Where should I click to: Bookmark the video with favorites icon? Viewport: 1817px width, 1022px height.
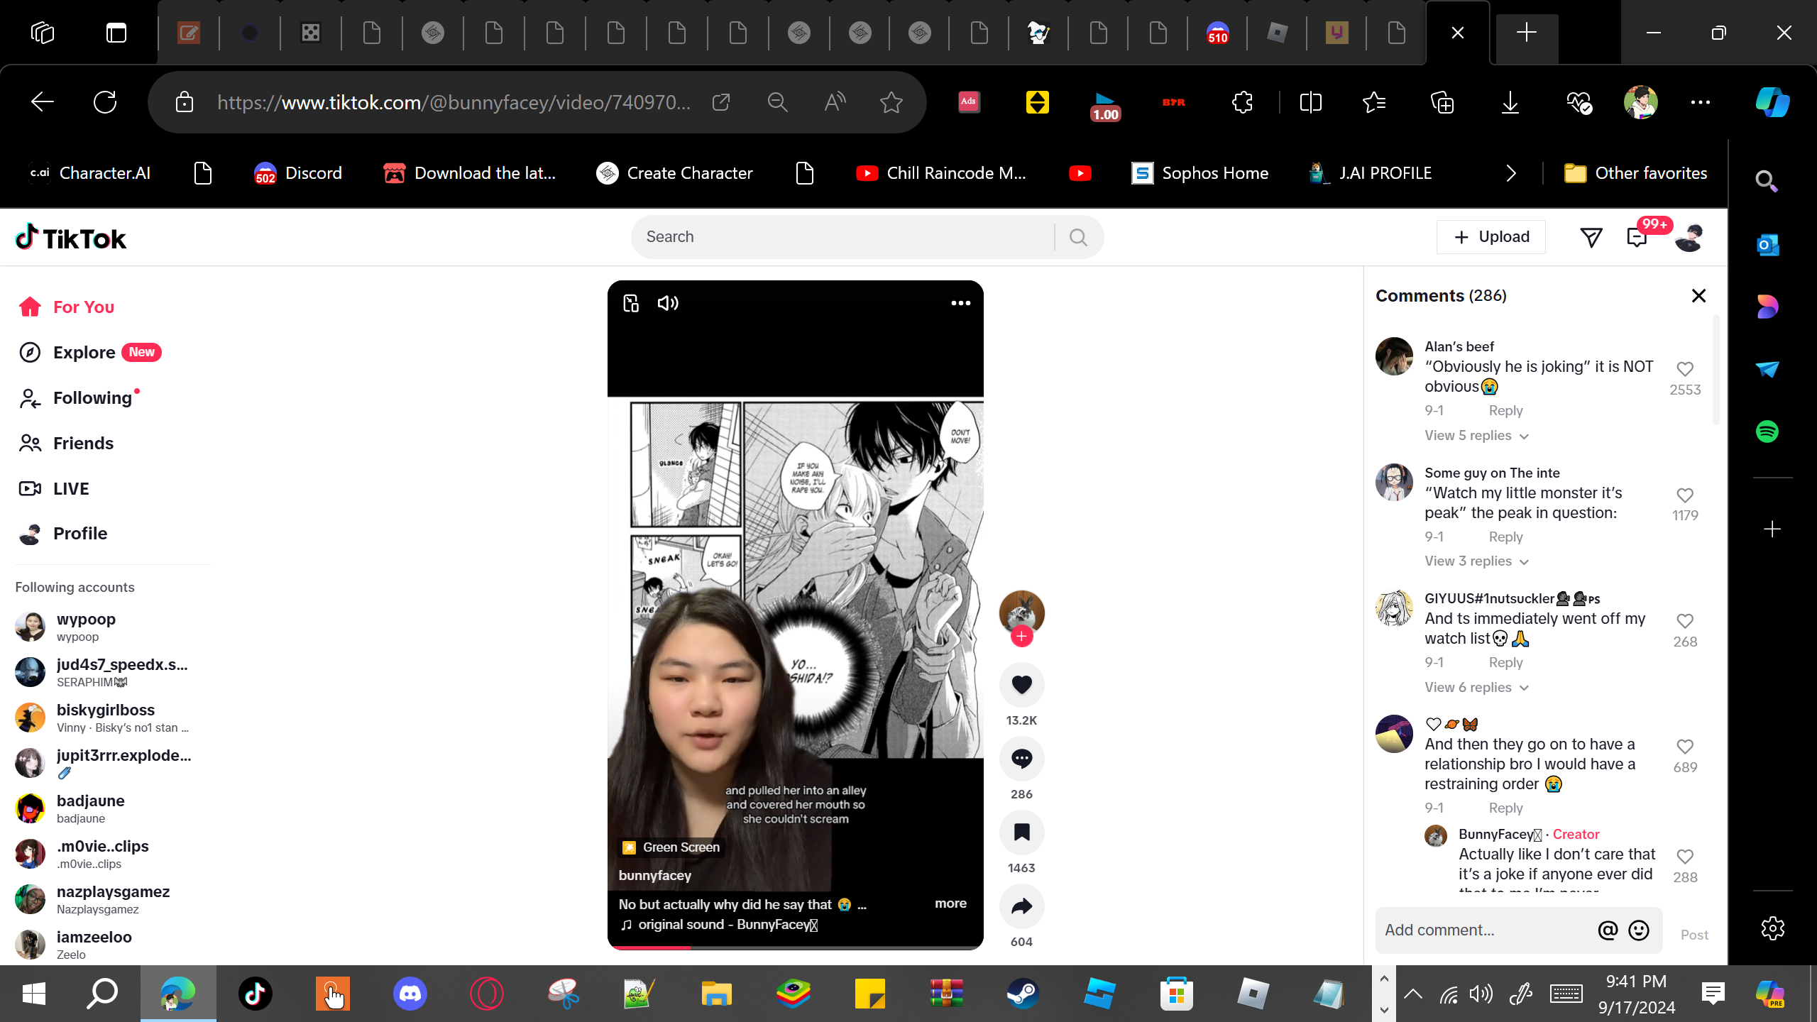coord(1021,833)
